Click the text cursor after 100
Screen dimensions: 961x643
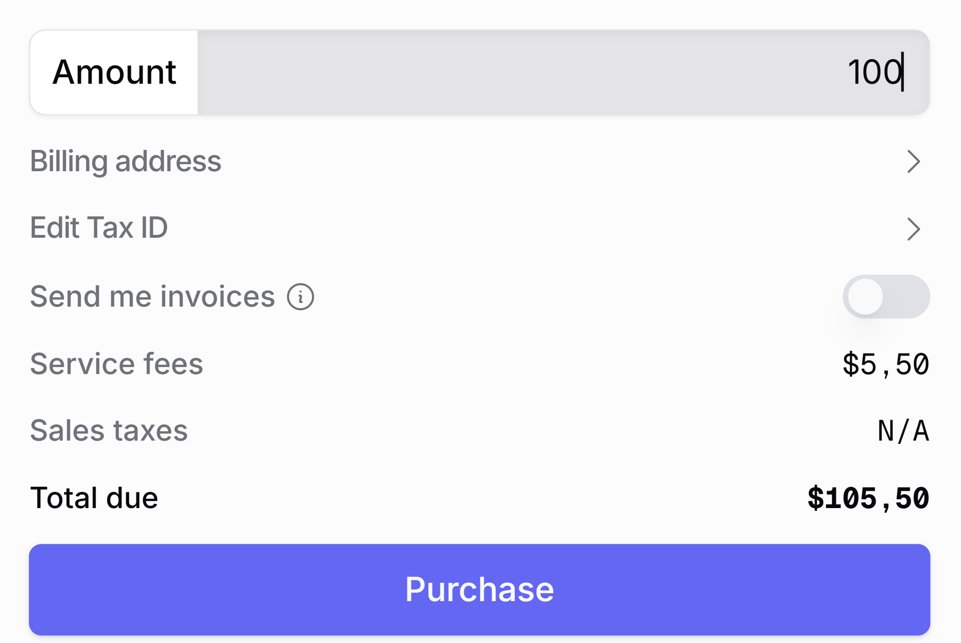(903, 72)
